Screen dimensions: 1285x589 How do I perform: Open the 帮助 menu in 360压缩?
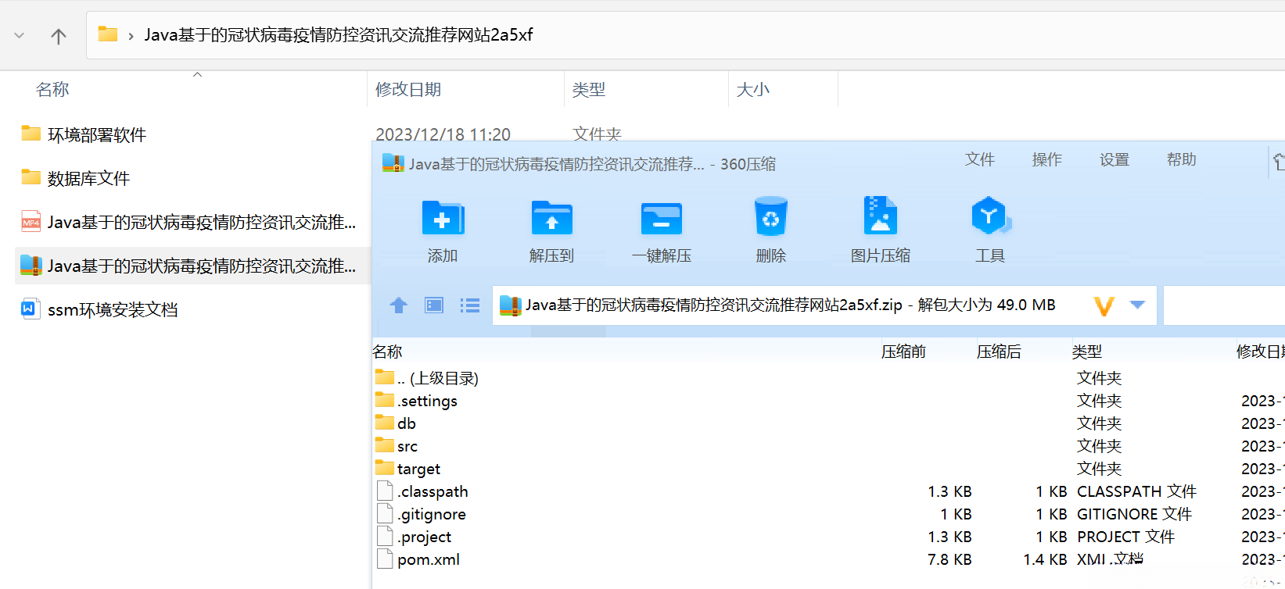pos(1182,159)
